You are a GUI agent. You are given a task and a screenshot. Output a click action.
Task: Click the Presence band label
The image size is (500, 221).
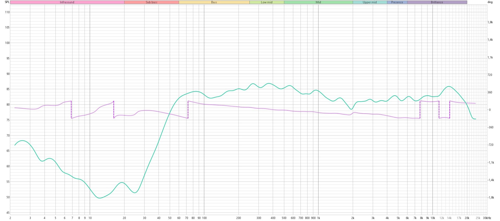397,2
